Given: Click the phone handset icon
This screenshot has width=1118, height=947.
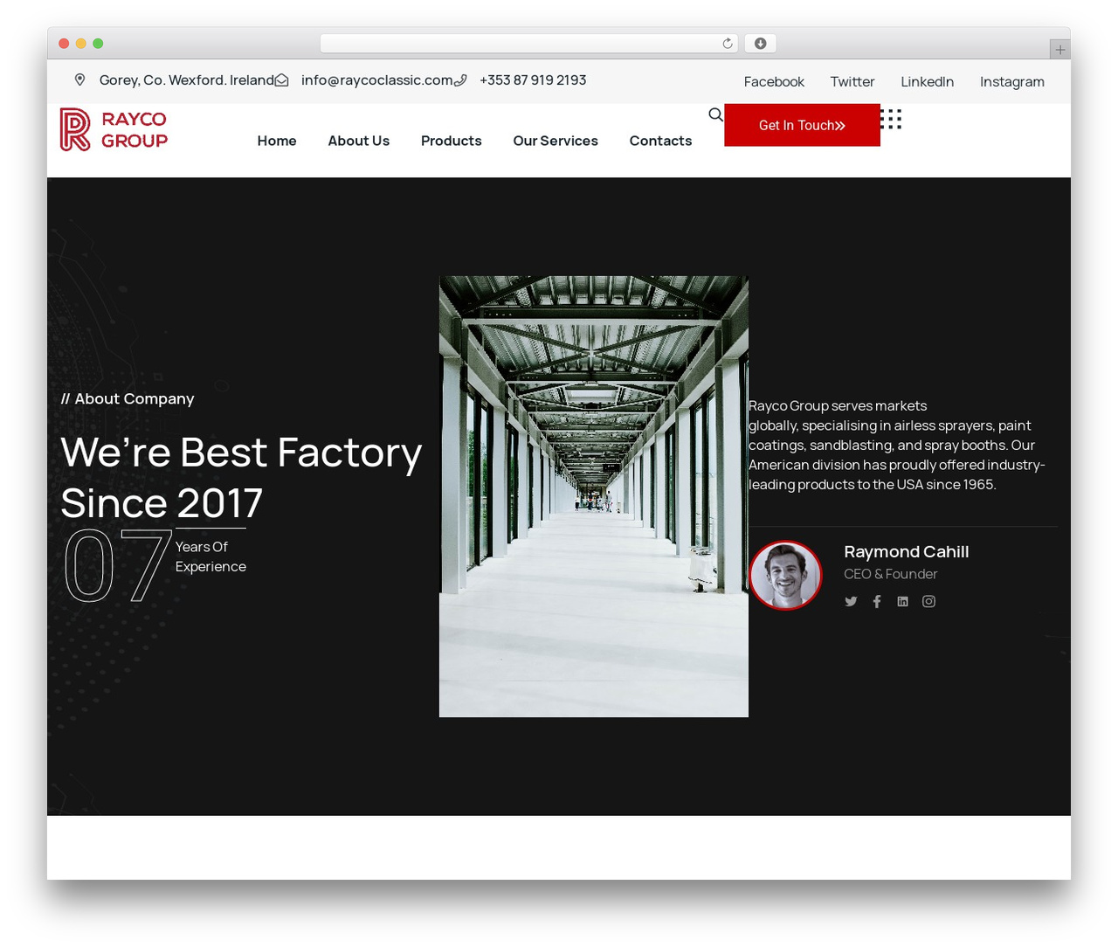Looking at the screenshot, I should click(x=460, y=80).
